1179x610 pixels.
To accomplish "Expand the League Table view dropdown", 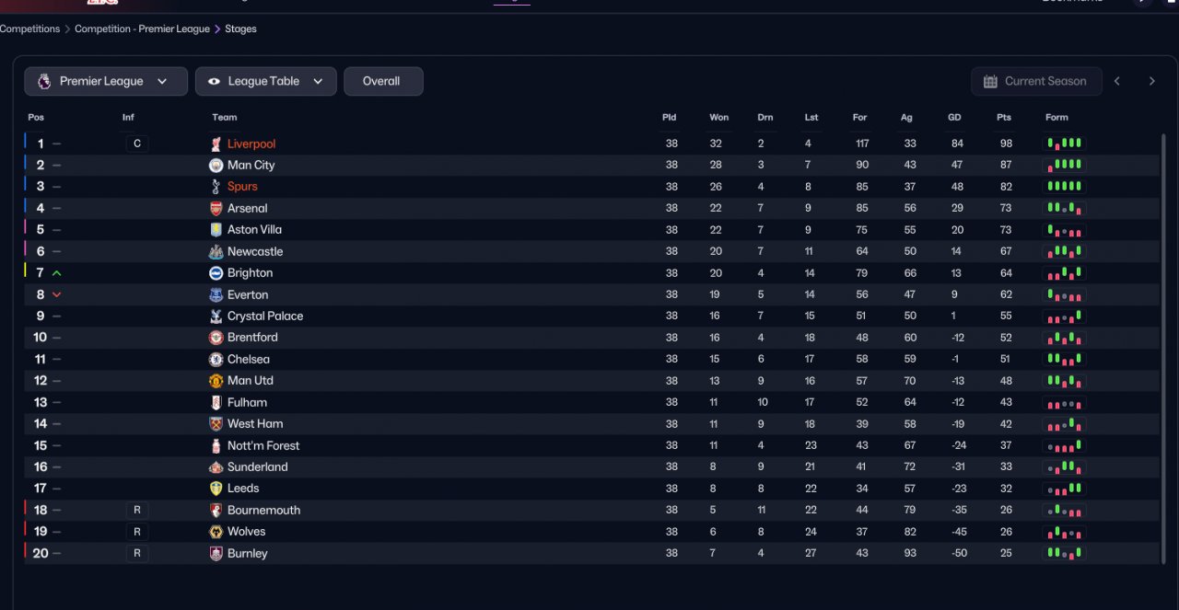I will click(x=265, y=81).
